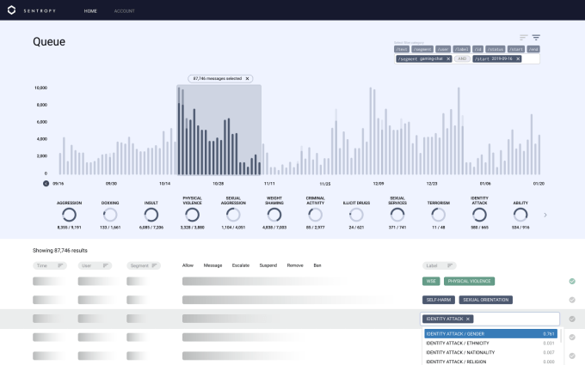Click the Sentropy logo icon
Viewport: 585px width, 365px height.
[x=11, y=10]
